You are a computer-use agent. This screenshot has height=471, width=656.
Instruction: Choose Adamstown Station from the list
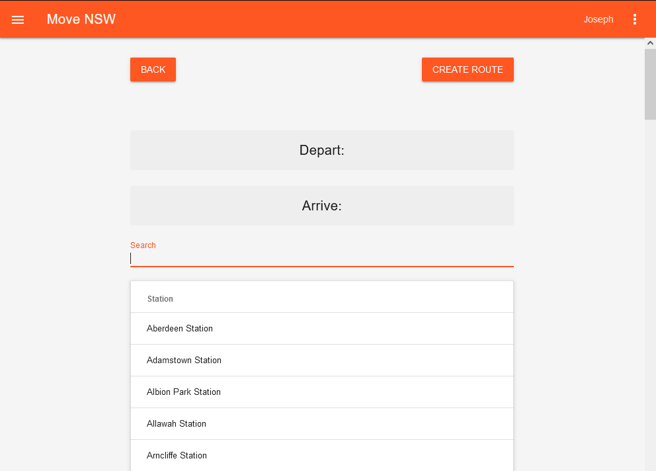pos(184,361)
